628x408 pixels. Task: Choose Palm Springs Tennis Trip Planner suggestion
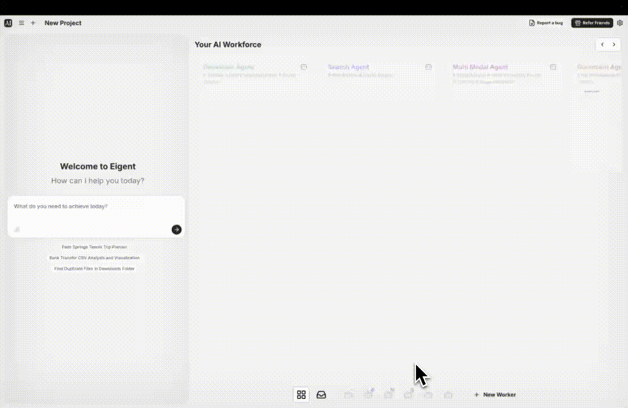click(x=95, y=247)
